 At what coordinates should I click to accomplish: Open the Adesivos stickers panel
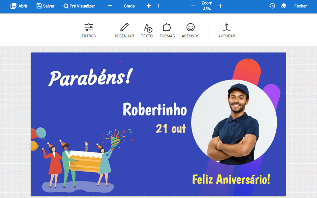point(191,31)
